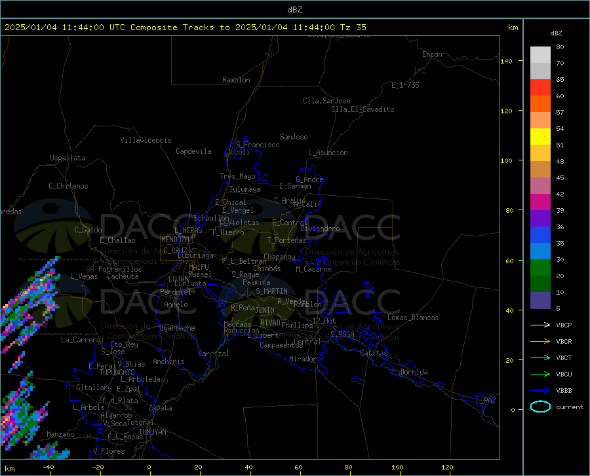
Task: Click the Ramblon label near top
Action: [x=236, y=80]
